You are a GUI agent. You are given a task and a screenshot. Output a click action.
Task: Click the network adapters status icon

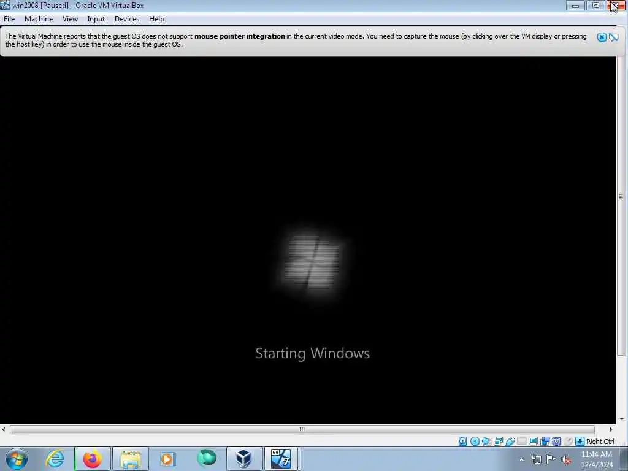(x=498, y=442)
